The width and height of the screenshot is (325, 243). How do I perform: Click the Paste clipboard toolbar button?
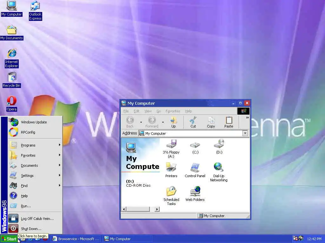click(229, 122)
